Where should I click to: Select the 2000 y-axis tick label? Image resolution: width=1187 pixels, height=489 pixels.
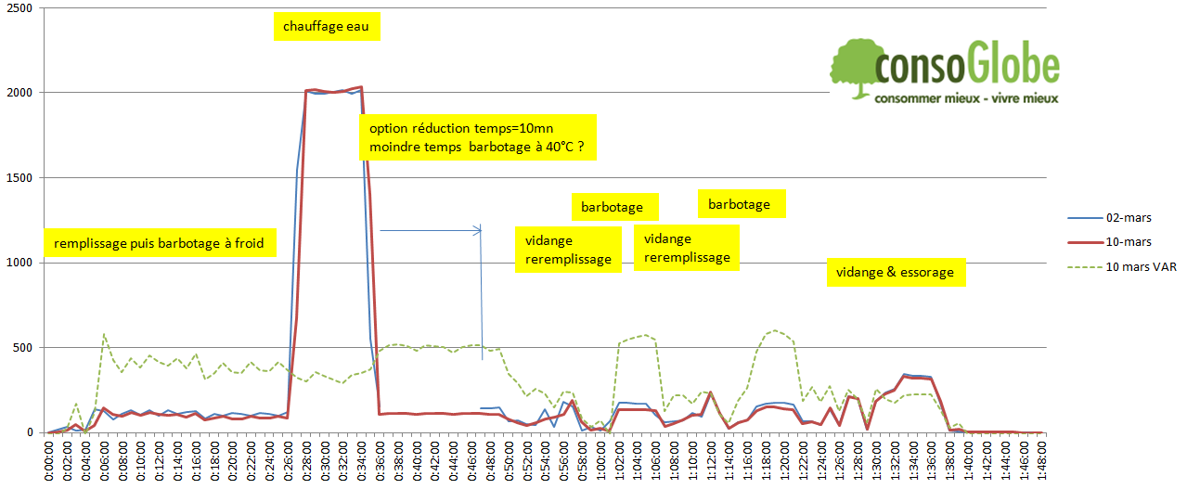pos(19,93)
